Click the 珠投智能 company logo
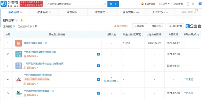 point(19,54)
